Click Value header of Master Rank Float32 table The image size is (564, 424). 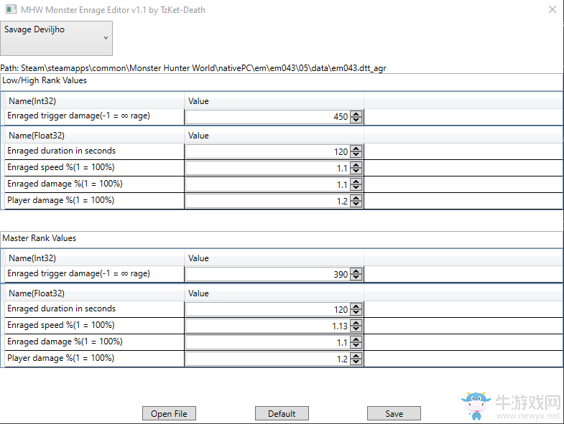274,293
